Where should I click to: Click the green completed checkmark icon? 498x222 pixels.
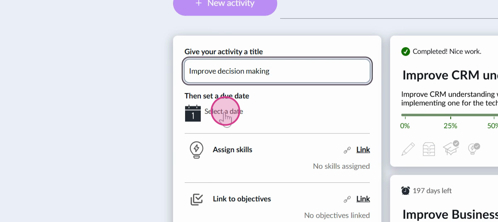click(405, 52)
